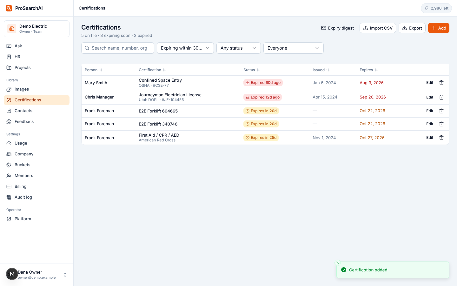
Task: Sort the table by Person column
Action: tap(93, 70)
